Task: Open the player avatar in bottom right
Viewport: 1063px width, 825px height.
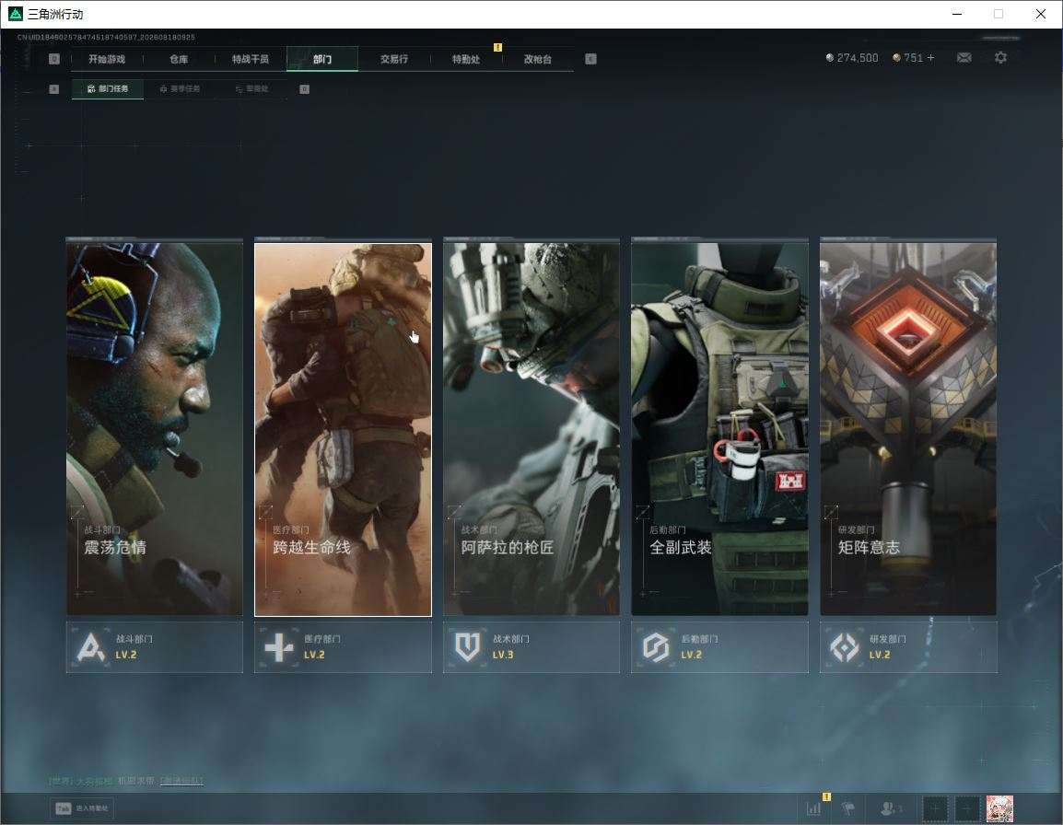Action: (x=1000, y=808)
